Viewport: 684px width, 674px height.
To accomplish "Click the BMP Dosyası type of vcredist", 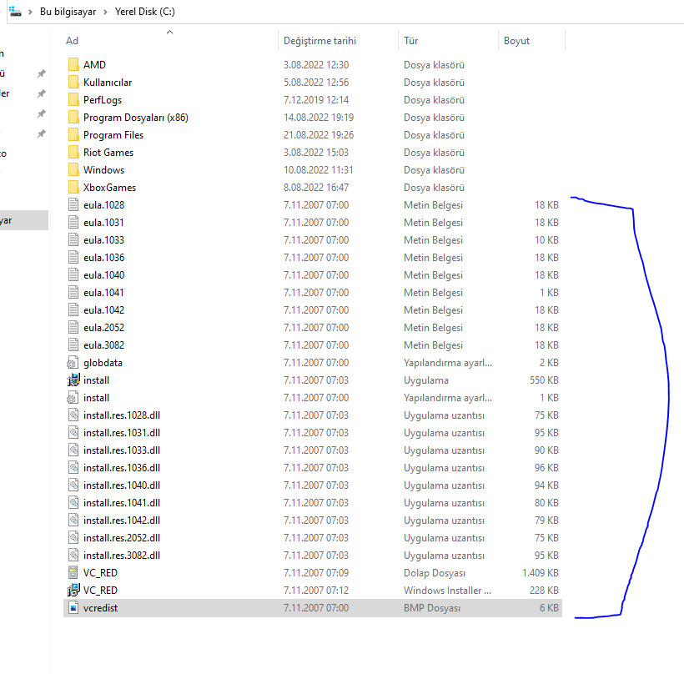I will [432, 608].
